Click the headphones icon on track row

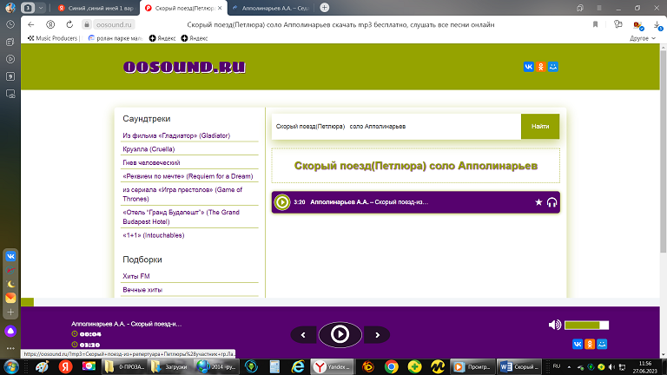pyautogui.click(x=551, y=202)
